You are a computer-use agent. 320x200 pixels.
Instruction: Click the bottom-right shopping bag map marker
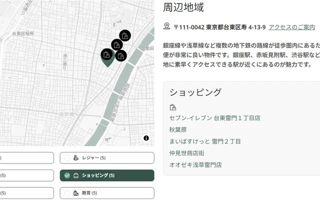pyautogui.click(x=121, y=56)
